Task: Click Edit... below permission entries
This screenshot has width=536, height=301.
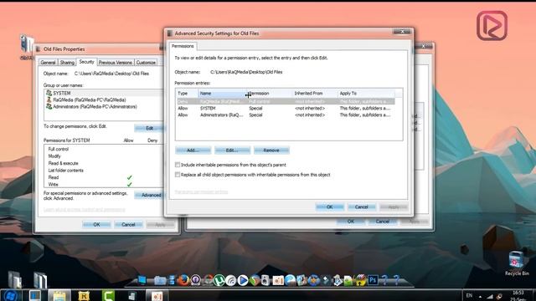Action: (x=232, y=150)
